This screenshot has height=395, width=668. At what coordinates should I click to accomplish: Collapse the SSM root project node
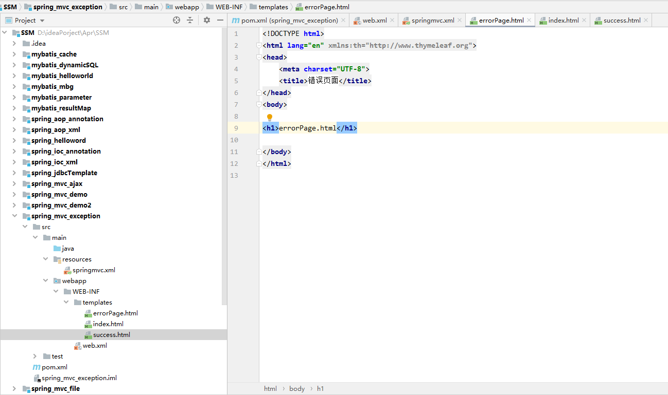tap(5, 33)
